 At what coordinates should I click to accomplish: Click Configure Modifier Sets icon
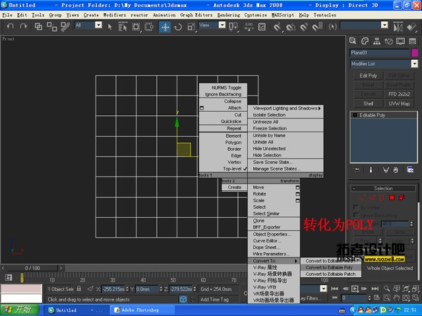point(410,170)
